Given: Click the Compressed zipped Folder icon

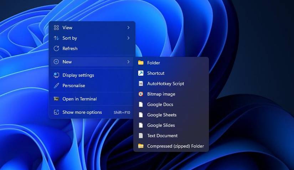Looking at the screenshot, I should pyautogui.click(x=141, y=146).
